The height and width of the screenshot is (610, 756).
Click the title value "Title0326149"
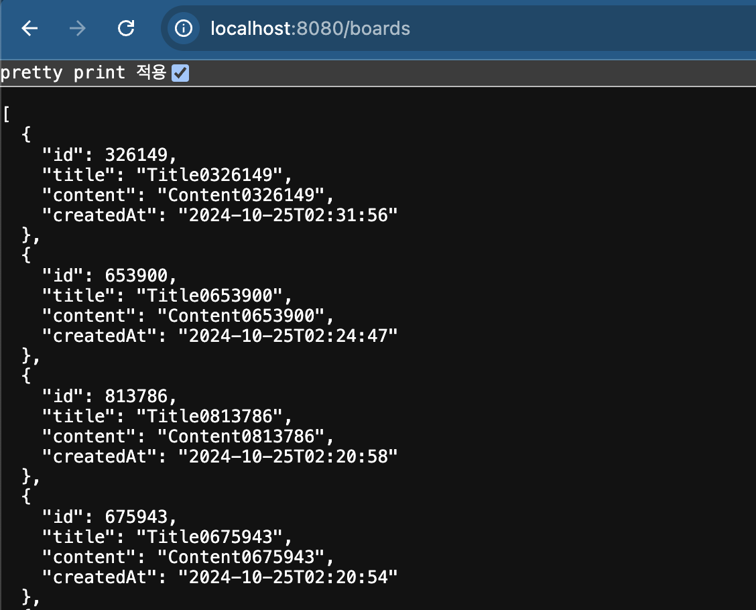click(x=209, y=175)
